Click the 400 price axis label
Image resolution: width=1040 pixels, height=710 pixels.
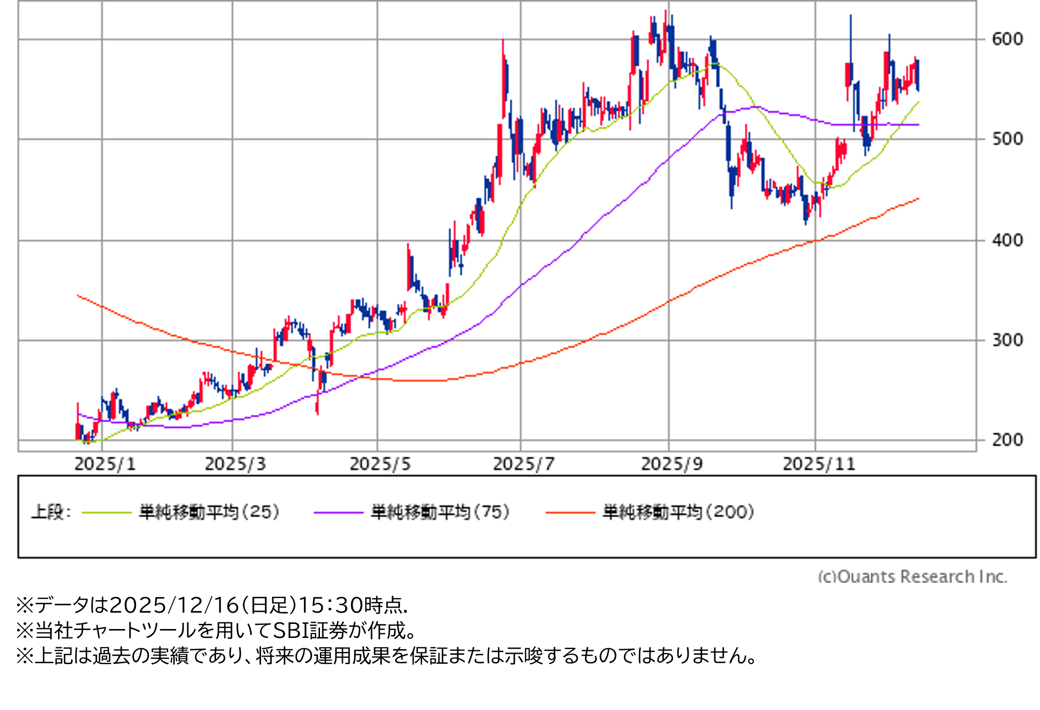point(1007,241)
